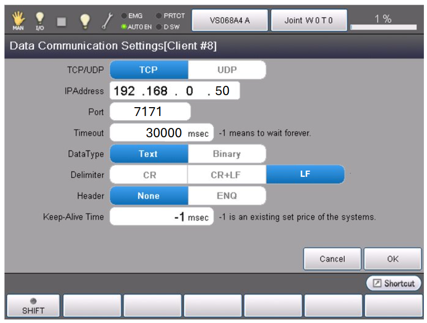Click the AUTO EN green indicator

[x=124, y=27]
